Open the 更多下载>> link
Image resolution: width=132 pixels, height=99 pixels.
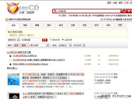12,68
